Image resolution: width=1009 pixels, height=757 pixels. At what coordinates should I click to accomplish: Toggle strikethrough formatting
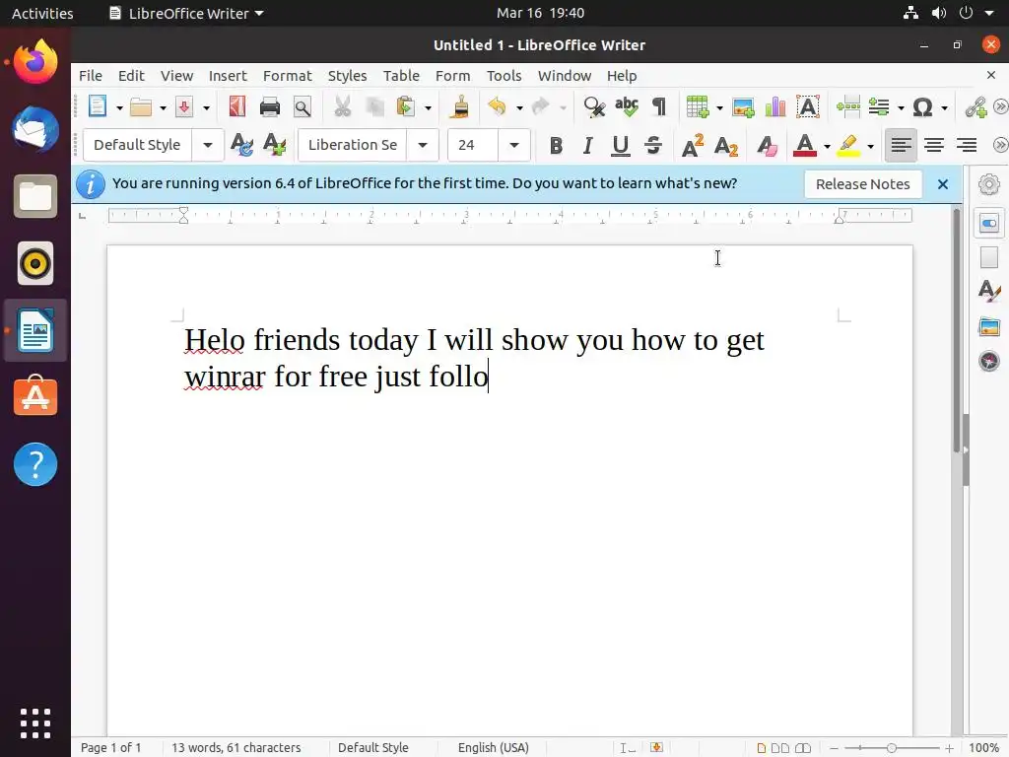click(653, 146)
